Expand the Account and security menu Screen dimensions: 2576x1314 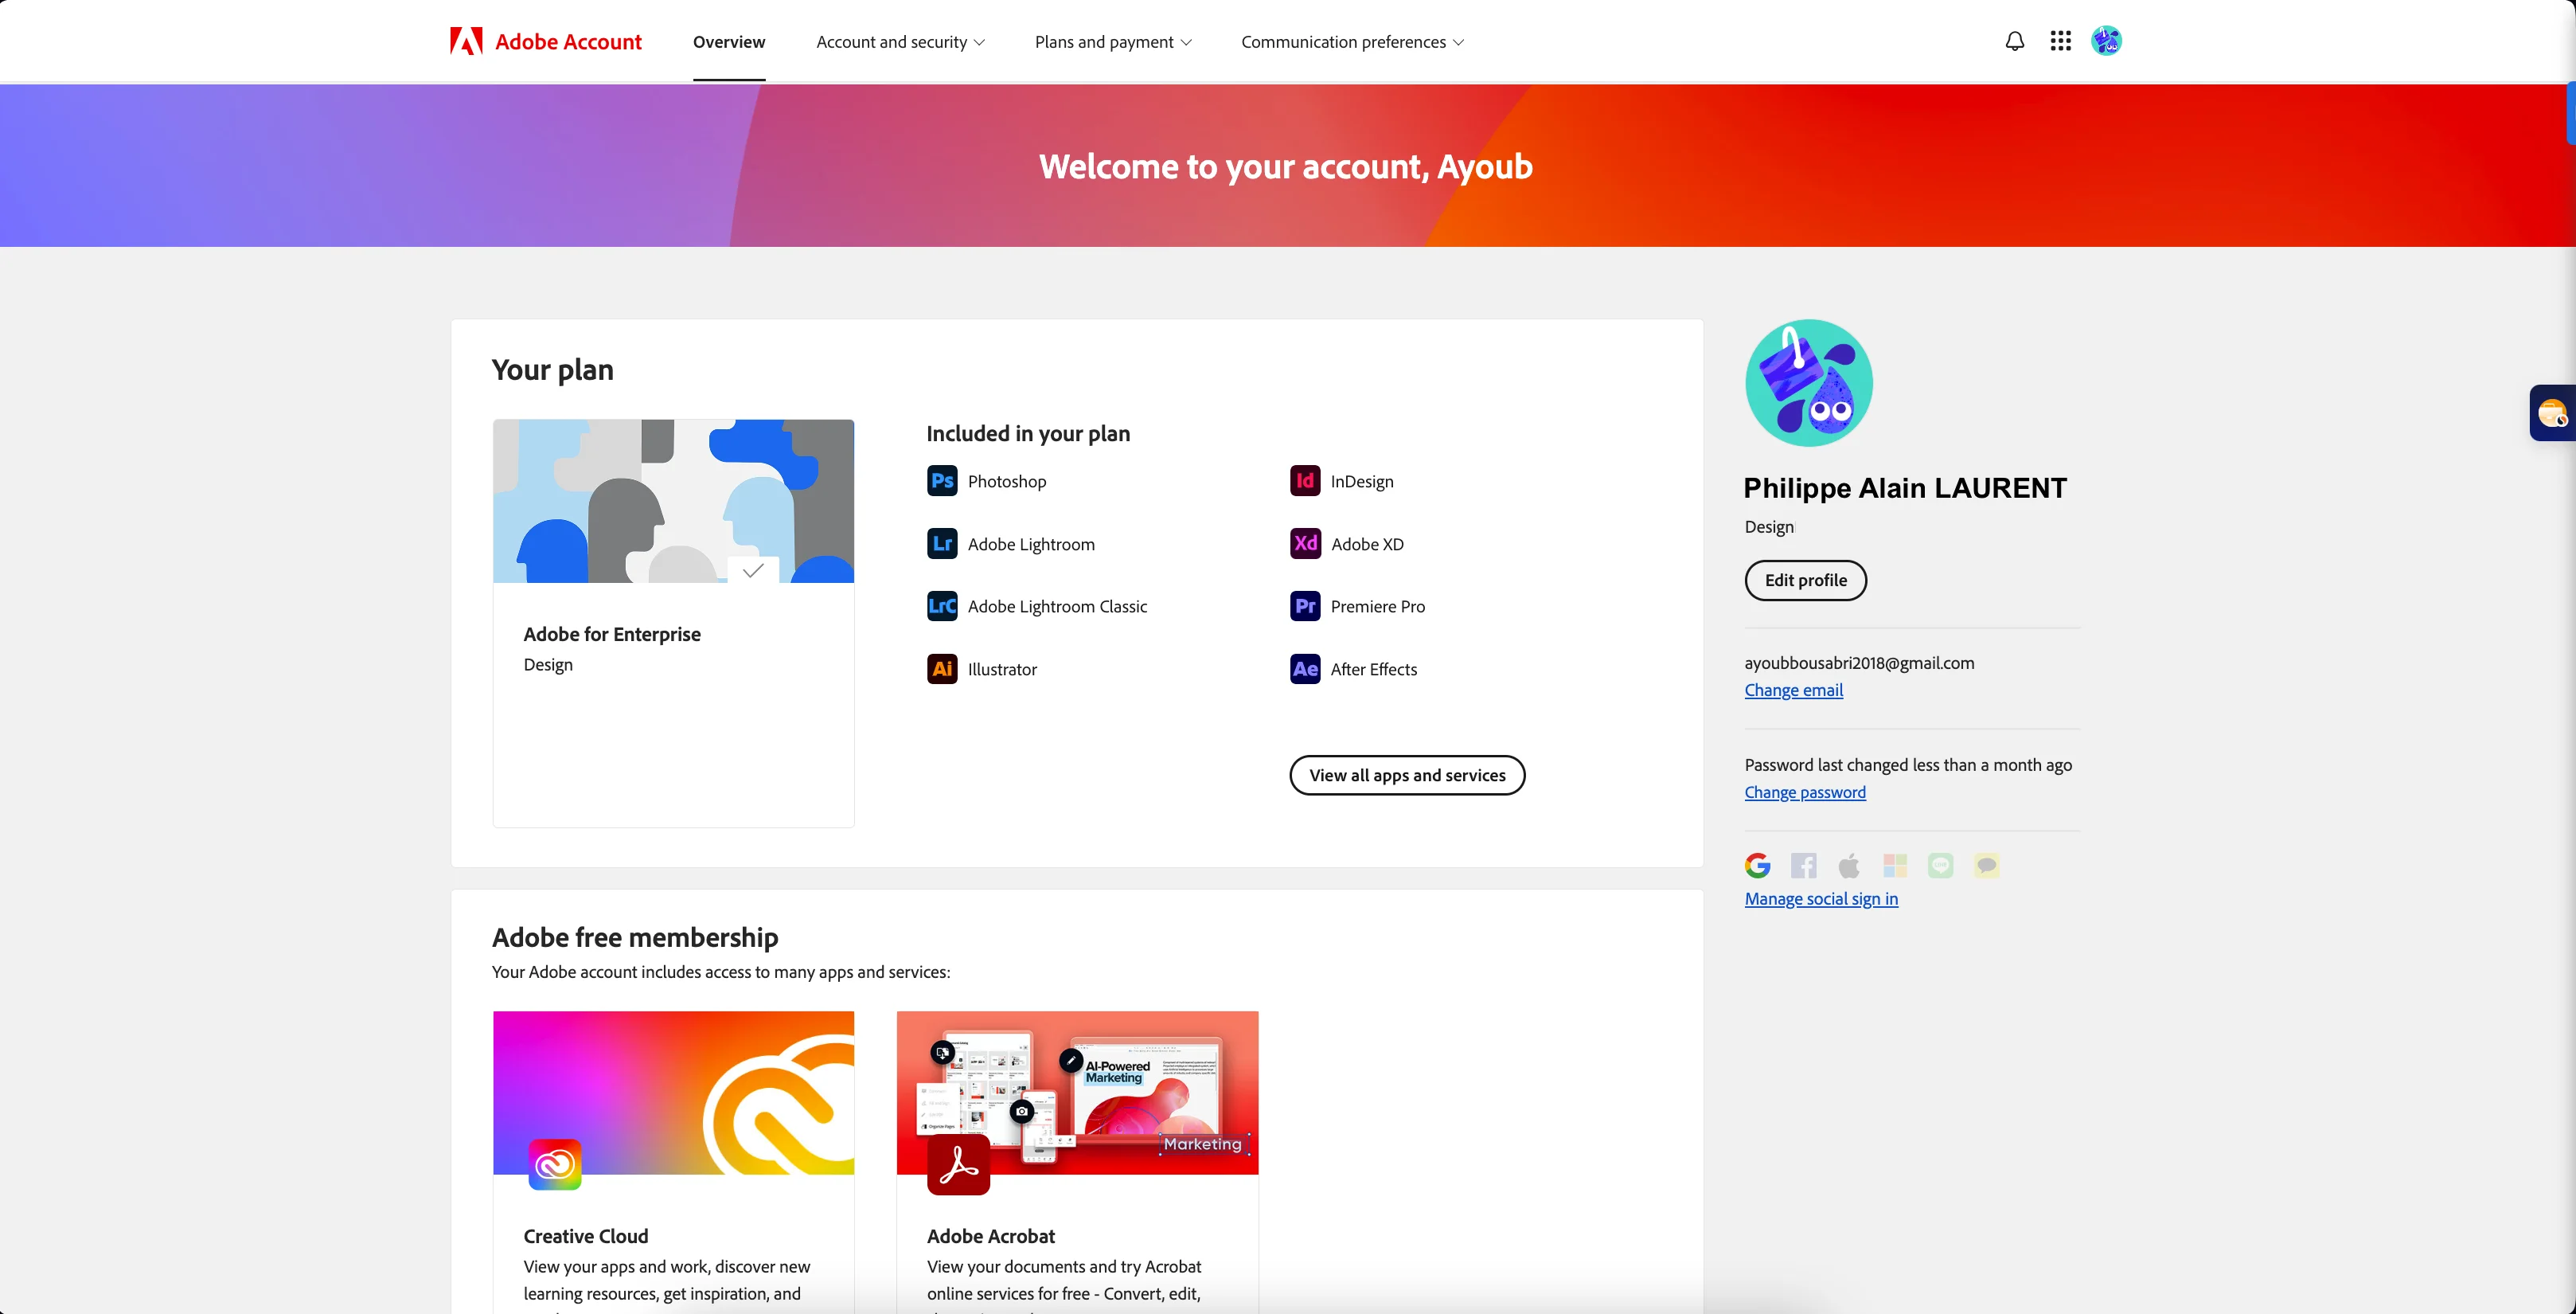tap(899, 41)
